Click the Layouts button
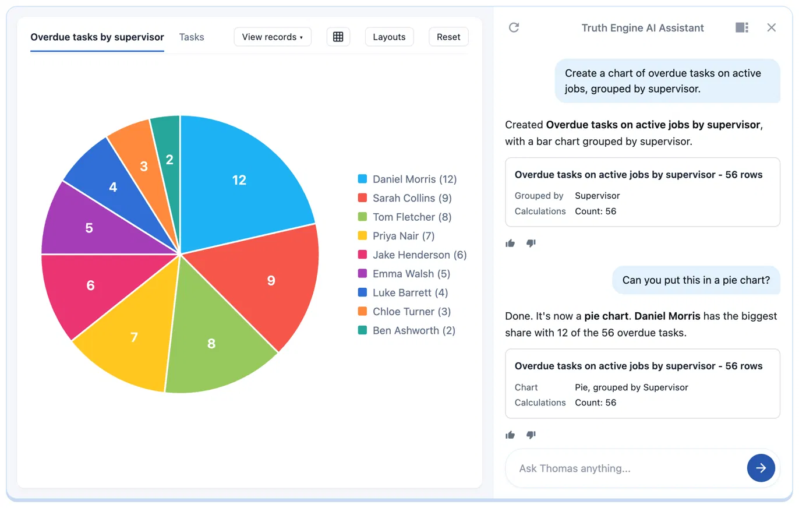Viewport: 799px width, 508px height. [389, 37]
